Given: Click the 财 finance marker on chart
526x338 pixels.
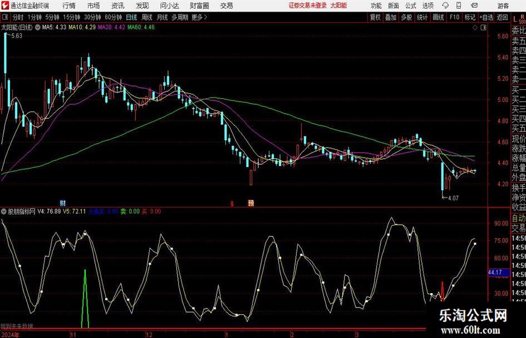Looking at the screenshot, I should pos(62,203).
